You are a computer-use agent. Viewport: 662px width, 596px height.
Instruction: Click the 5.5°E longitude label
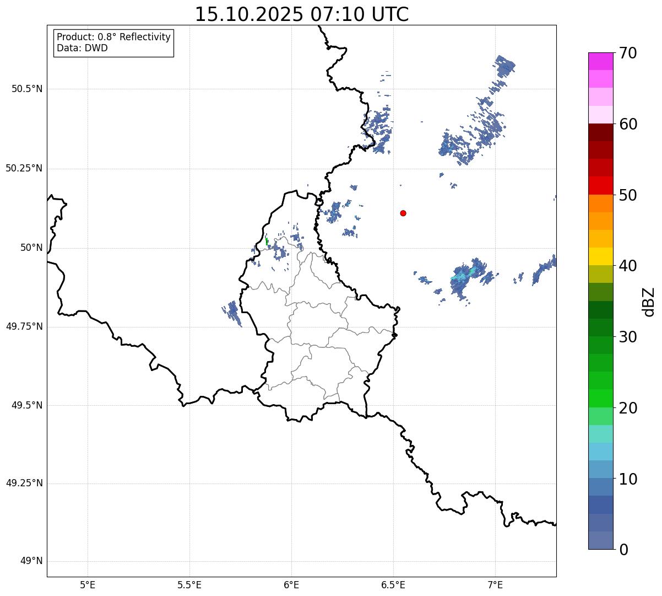click(x=189, y=584)
